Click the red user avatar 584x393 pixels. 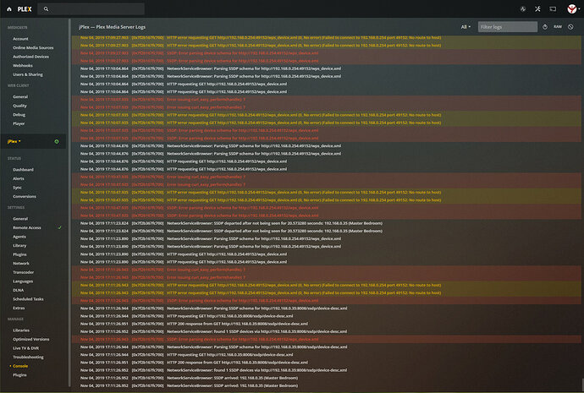[x=571, y=9]
